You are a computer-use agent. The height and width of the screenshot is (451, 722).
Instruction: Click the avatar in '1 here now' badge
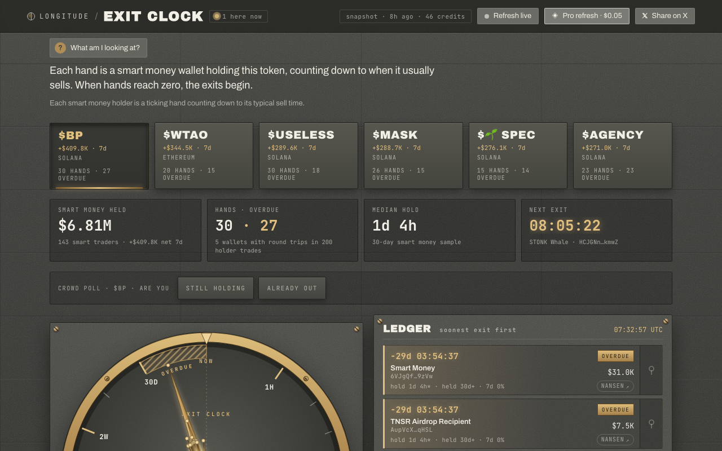pos(217,16)
